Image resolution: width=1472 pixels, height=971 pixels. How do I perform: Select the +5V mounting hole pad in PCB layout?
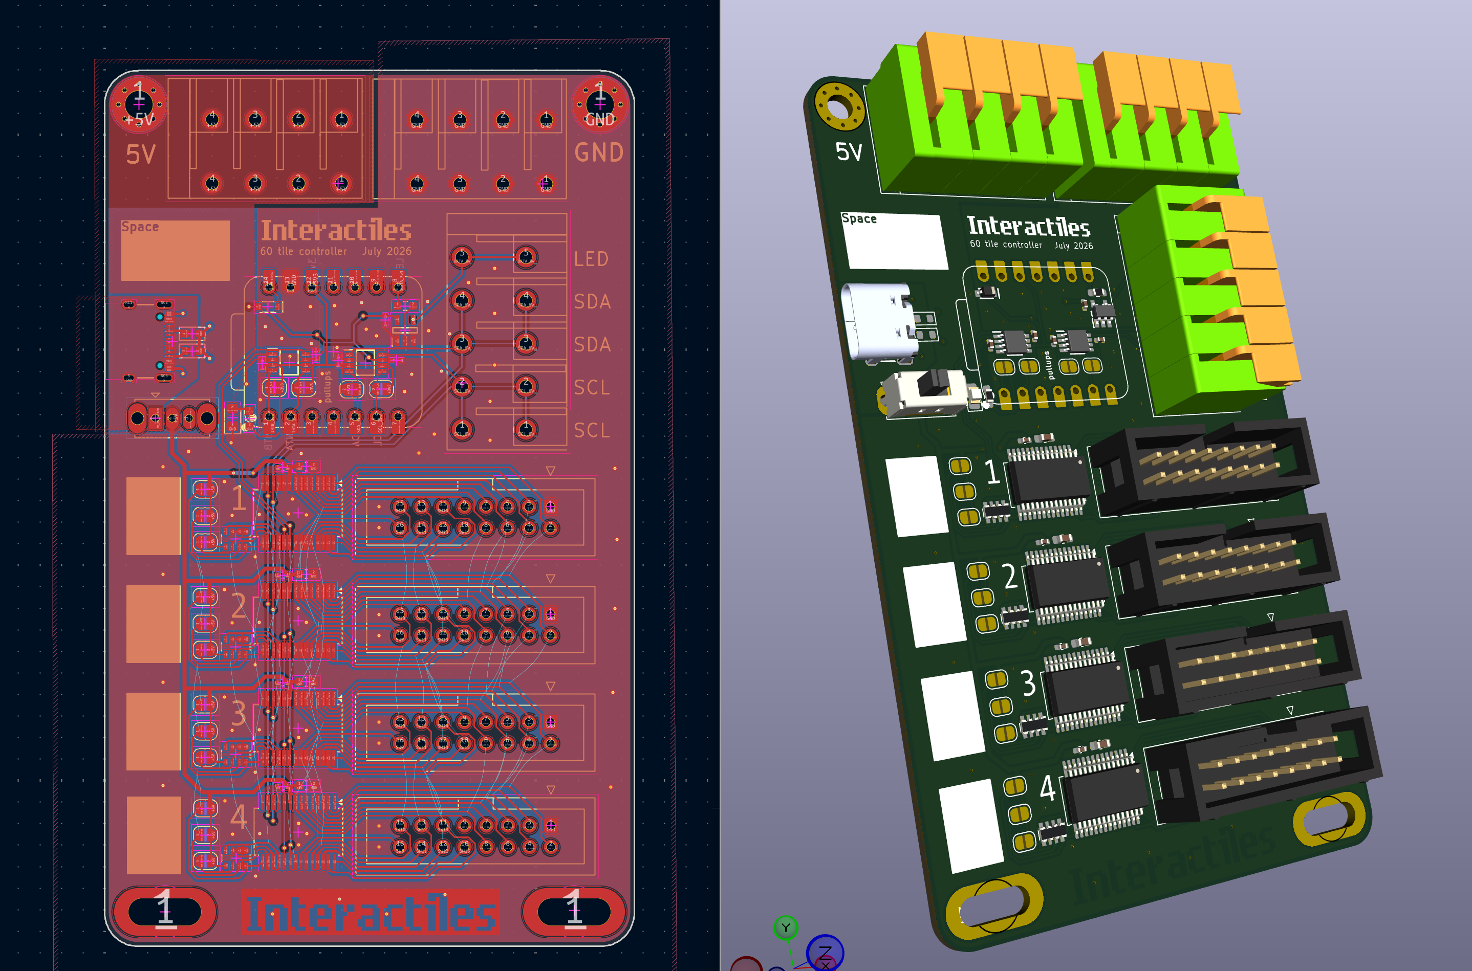139,104
